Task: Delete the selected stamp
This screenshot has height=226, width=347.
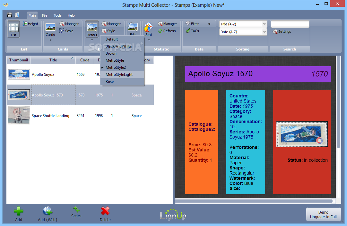Action: coord(105,214)
